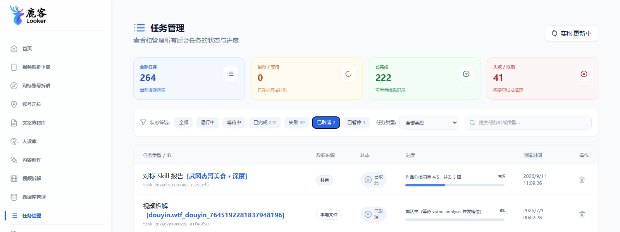The image size is (620, 232).
Task: Toggle the 实时更新中 live update button
Action: click(x=572, y=33)
